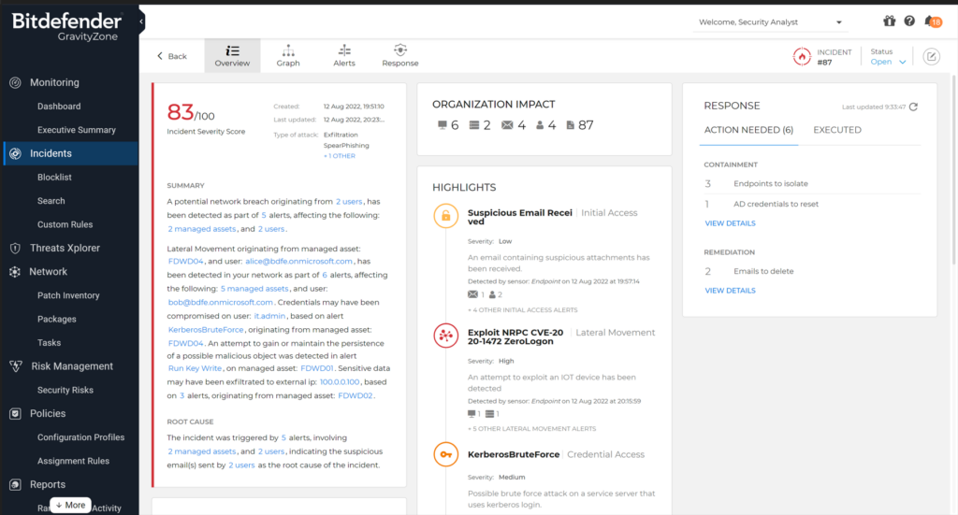Click the Monitoring section icon
The width and height of the screenshot is (958, 515).
click(x=15, y=82)
